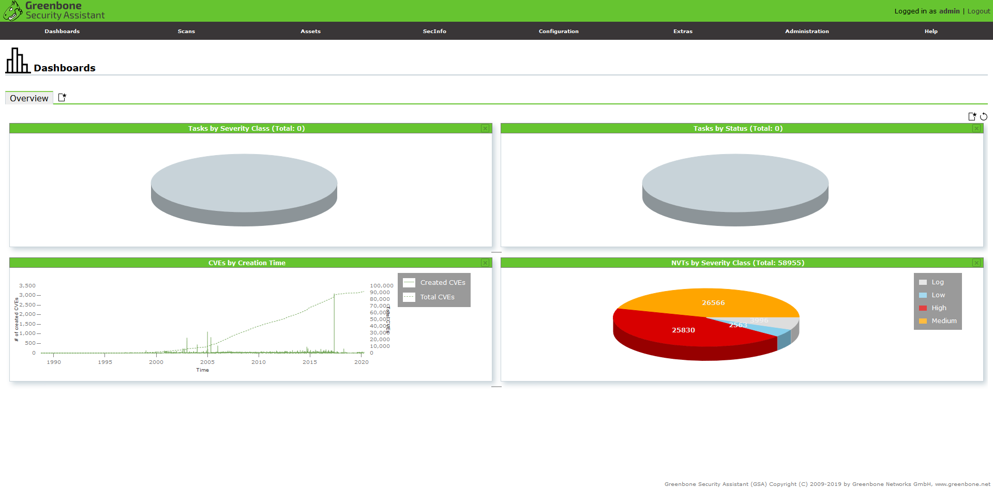
Task: Click the Greenbone Security Assistant title text
Action: point(65,10)
